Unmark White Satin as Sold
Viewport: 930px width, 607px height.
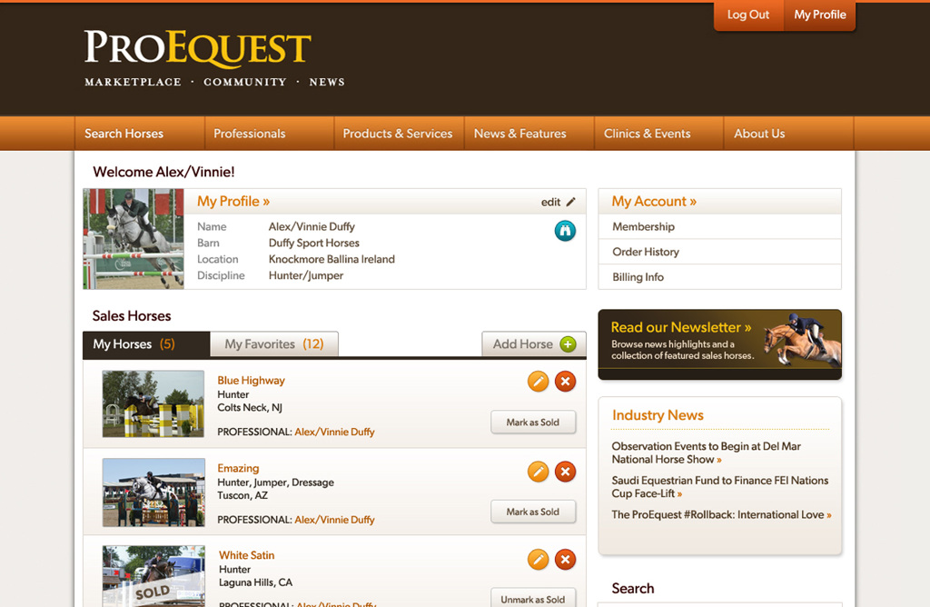533,599
